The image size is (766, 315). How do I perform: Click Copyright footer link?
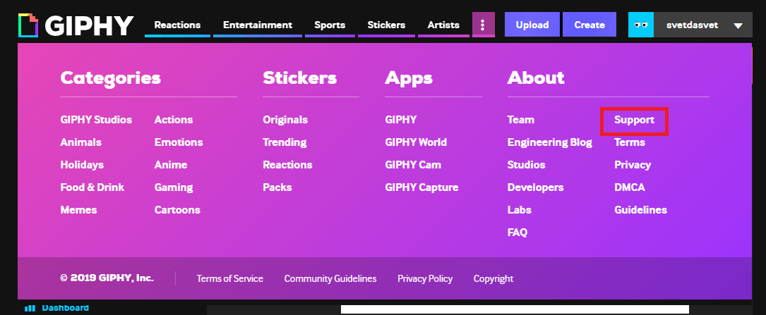click(x=493, y=278)
